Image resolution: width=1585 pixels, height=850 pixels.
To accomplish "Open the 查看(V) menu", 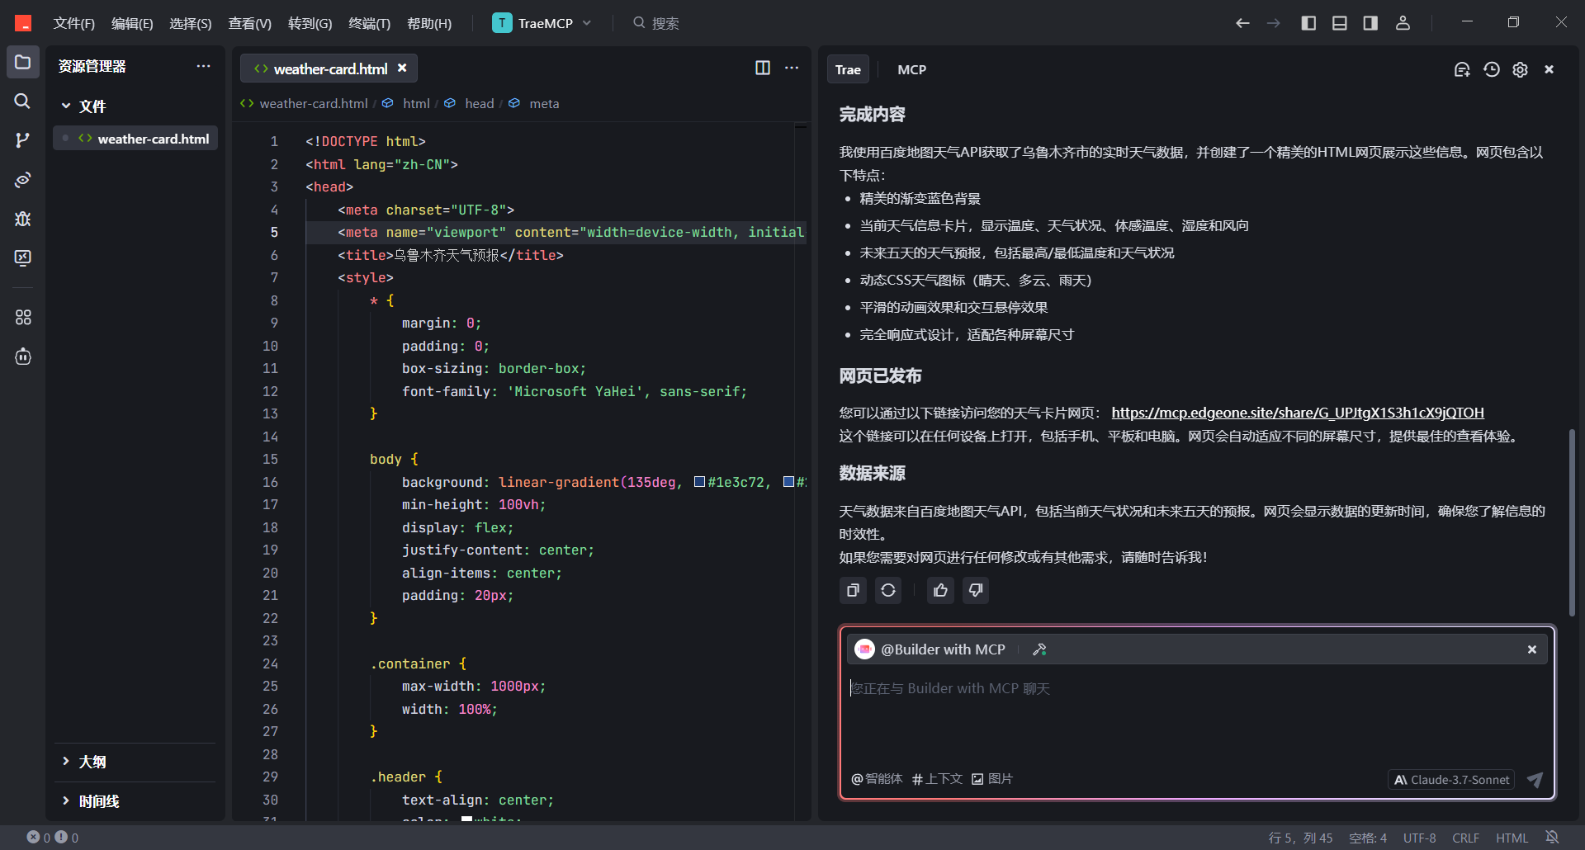I will click(249, 23).
